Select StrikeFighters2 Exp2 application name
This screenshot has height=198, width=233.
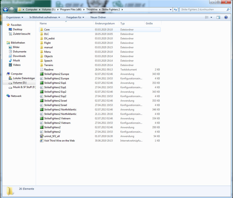(55, 92)
